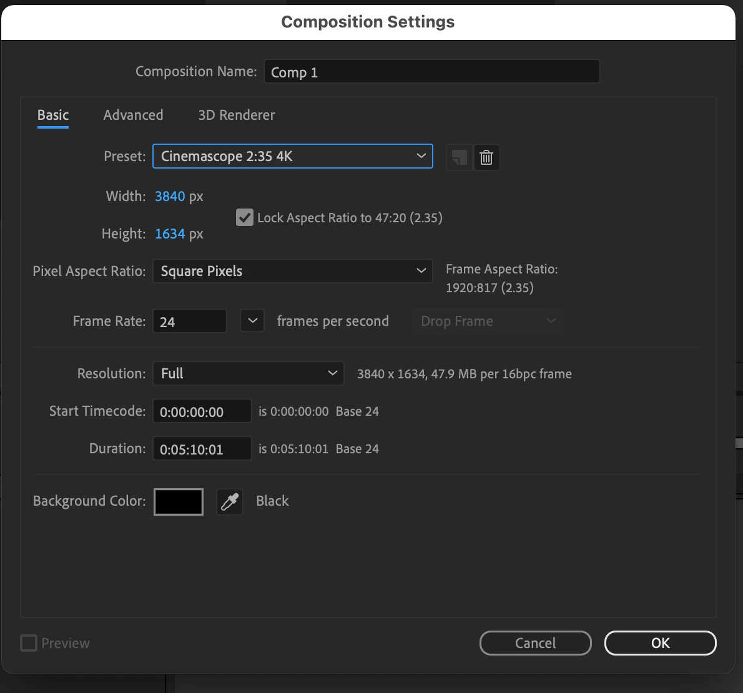
Task: Click the Cancel button
Action: click(x=536, y=643)
